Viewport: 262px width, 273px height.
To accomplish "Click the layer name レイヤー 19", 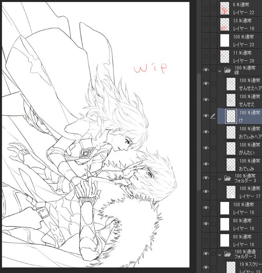I will click(x=244, y=29).
